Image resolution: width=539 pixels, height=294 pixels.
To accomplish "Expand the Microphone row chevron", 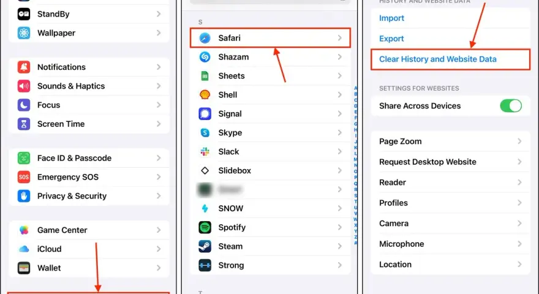I will 519,244.
